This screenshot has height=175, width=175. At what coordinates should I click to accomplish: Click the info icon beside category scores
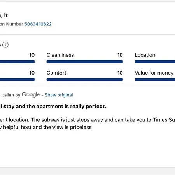coord(5,45)
